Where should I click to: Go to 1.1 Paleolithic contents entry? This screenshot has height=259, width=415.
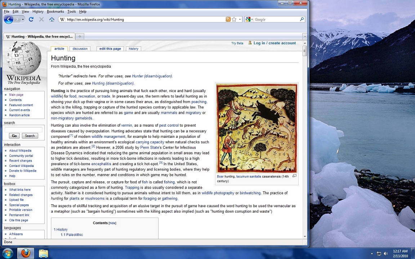click(x=72, y=235)
